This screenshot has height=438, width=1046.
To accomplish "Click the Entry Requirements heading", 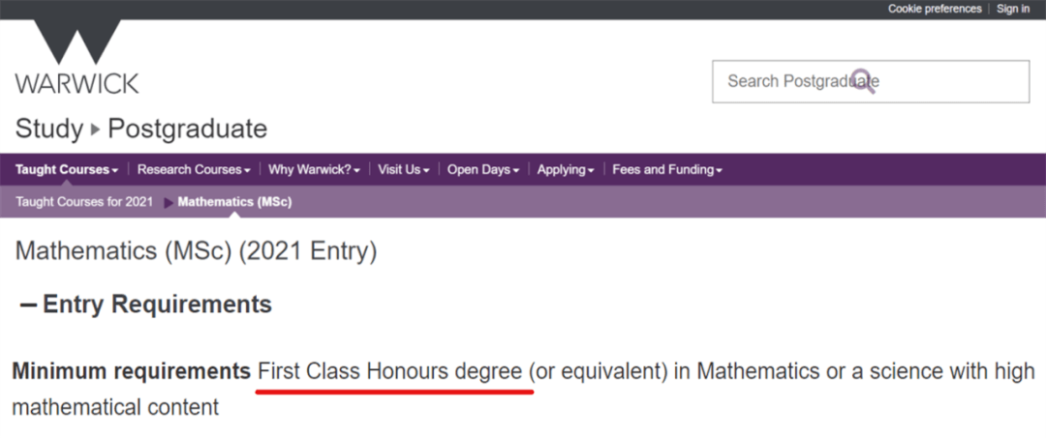I will click(158, 305).
